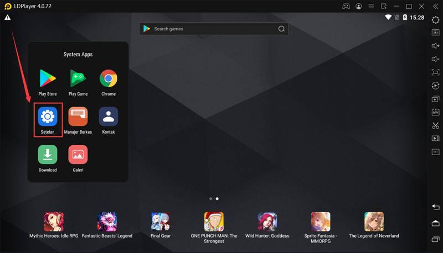
Task: Open Manajer Berkas file manager
Action: pyautogui.click(x=78, y=117)
